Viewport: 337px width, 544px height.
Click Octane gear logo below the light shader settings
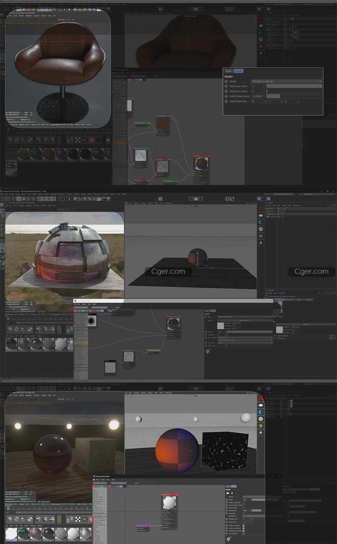tap(229, 539)
